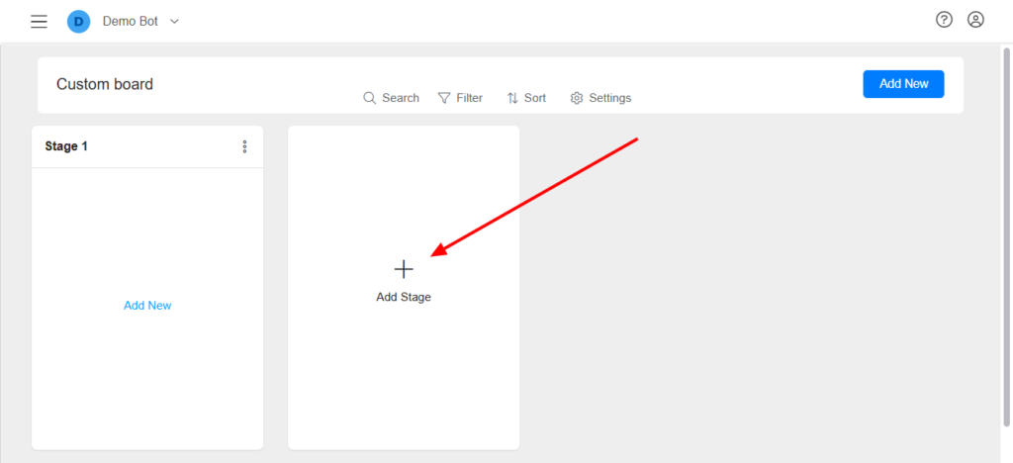Click the Search magnifier icon
The image size is (1013, 463).
click(x=370, y=98)
